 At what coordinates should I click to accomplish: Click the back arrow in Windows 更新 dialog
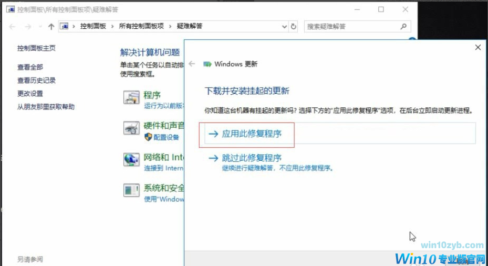click(192, 64)
